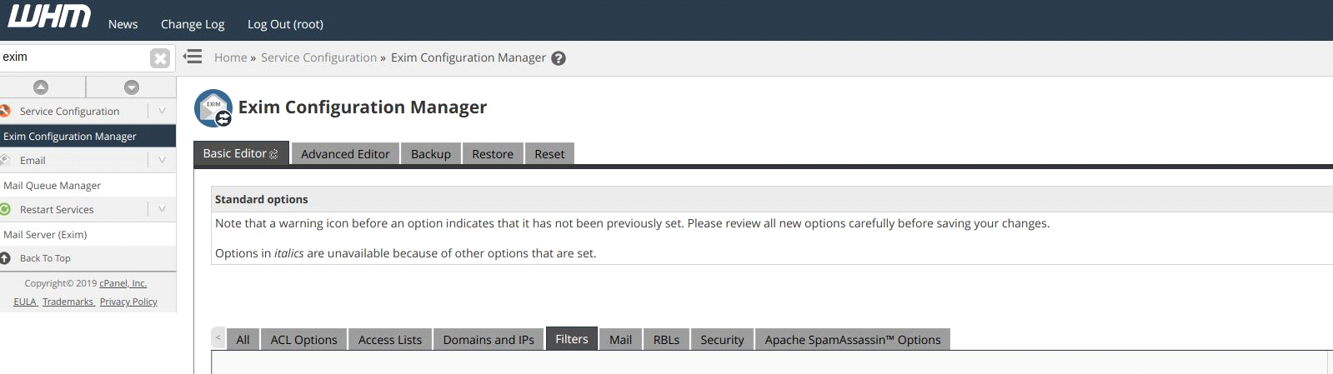Open the Backup tab
Screen dimensions: 1333x374
(431, 154)
